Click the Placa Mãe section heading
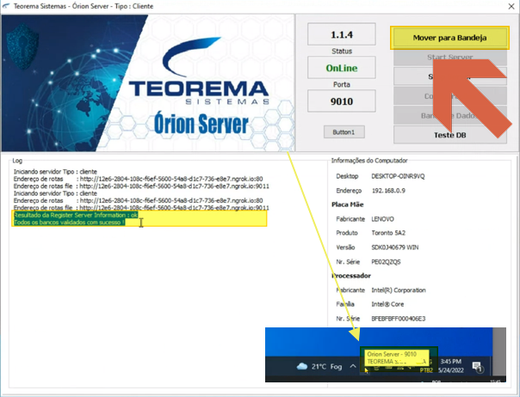Screen dimensions: 520x397 click(x=348, y=205)
